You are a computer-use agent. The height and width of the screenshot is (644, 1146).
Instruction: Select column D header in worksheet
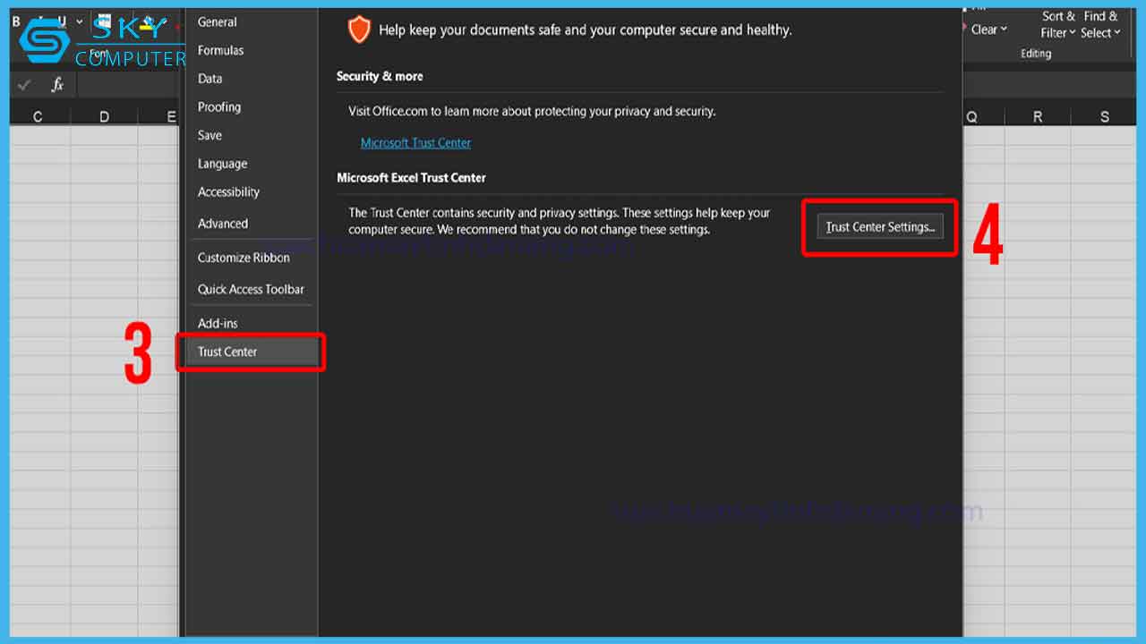coord(105,117)
